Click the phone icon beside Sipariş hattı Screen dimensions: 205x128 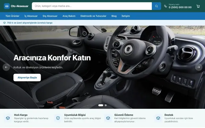click(166, 6)
